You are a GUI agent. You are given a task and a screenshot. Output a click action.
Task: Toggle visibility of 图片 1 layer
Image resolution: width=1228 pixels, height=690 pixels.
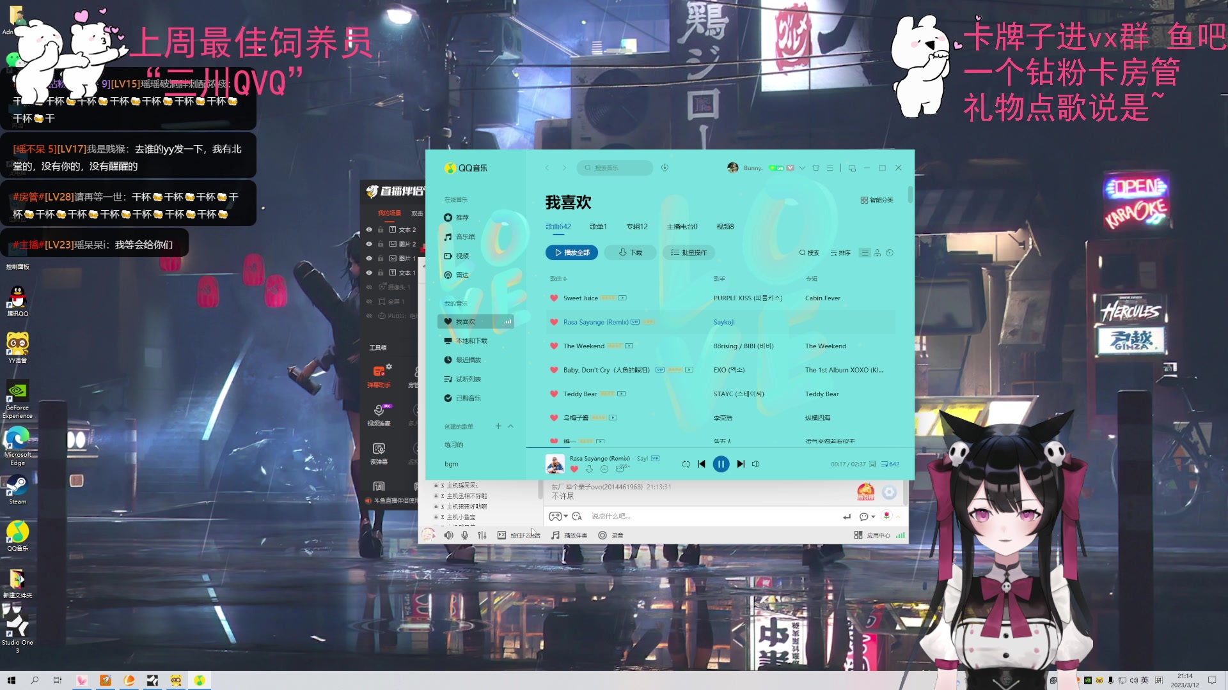(369, 258)
